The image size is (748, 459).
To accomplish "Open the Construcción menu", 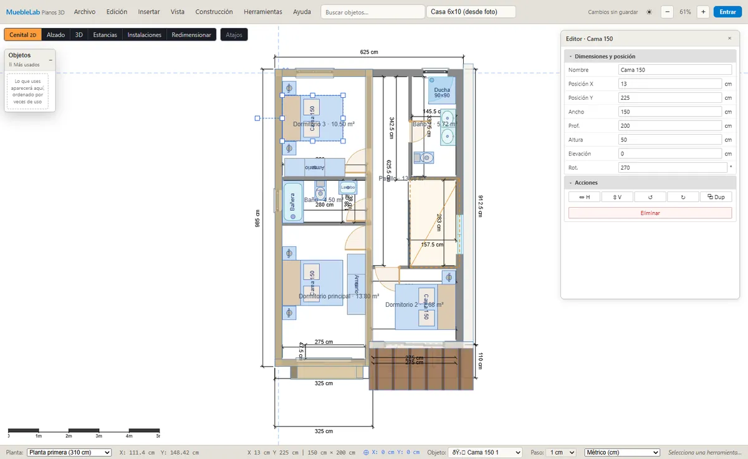I will pos(214,12).
